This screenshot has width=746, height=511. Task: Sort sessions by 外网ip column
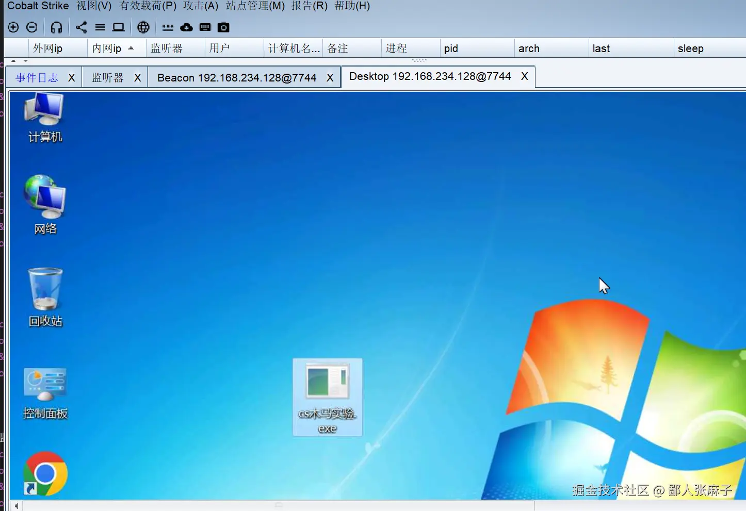point(58,48)
